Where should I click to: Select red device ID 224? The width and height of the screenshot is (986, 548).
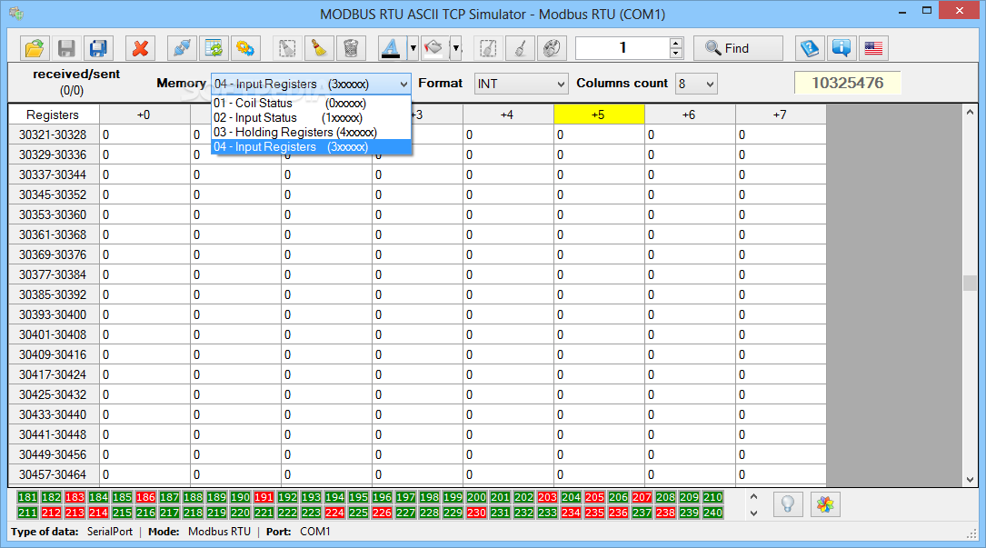(334, 513)
